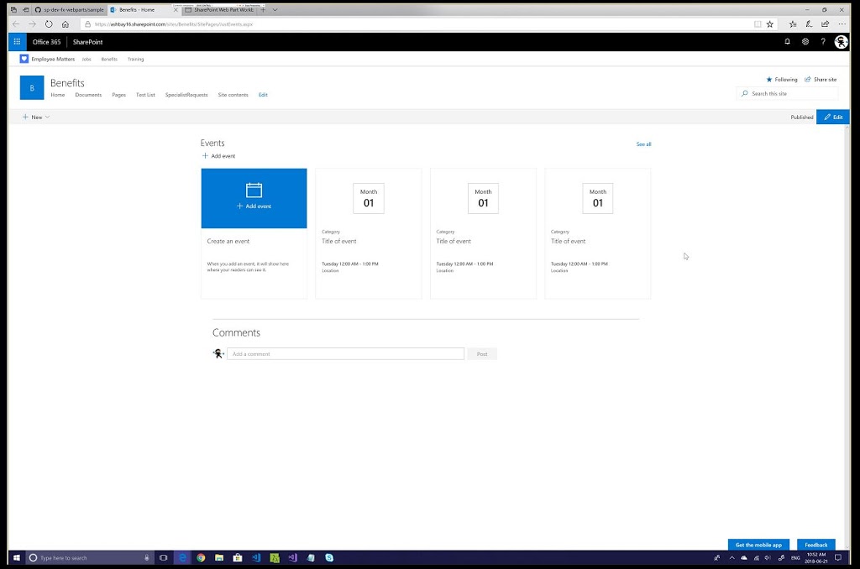This screenshot has width=860, height=569.
Task: Open Skype from the taskbar
Action: [x=329, y=557]
